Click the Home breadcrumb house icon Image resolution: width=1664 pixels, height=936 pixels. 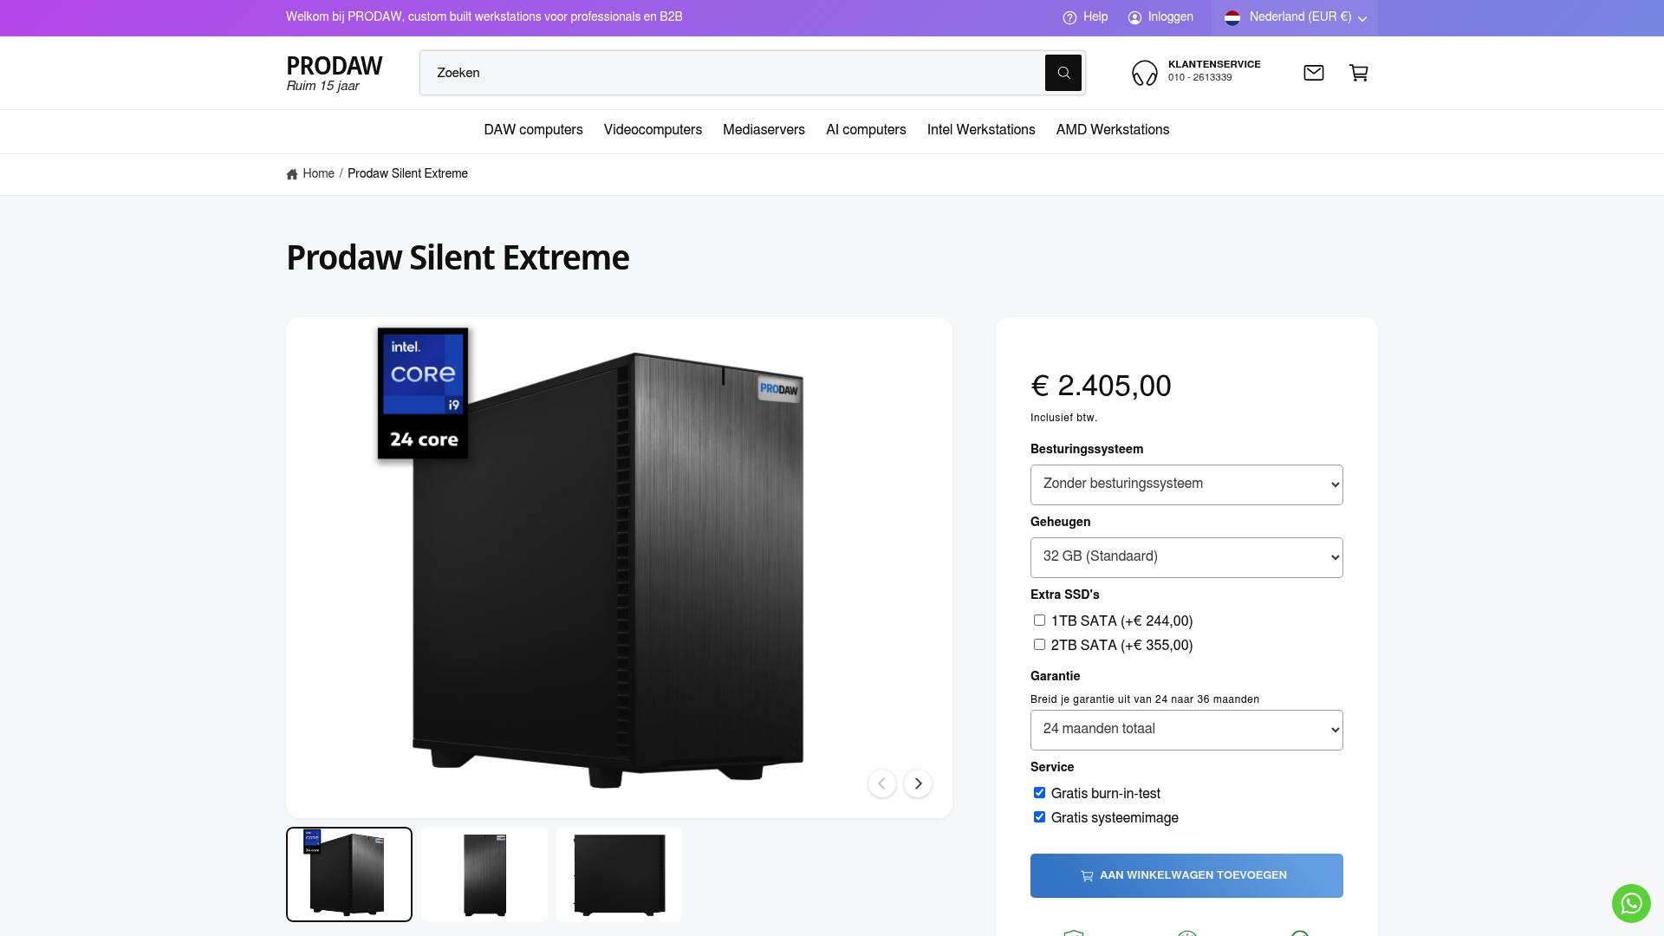point(292,174)
